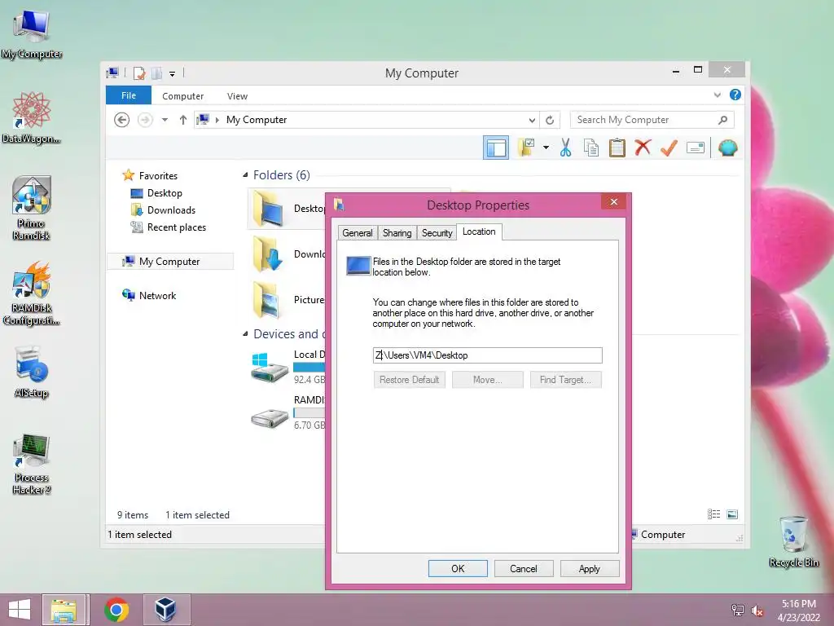Click the red Delete X icon
This screenshot has width=834, height=626.
tap(643, 148)
